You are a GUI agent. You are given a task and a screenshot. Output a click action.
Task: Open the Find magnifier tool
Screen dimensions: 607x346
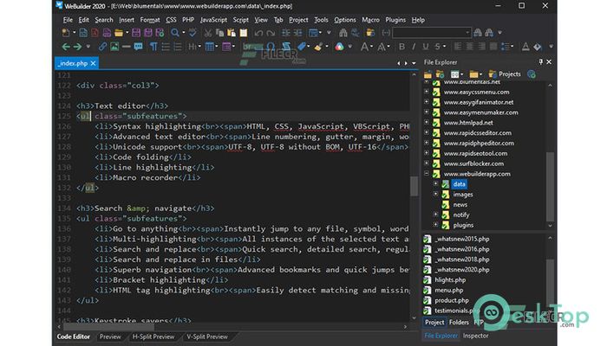click(x=175, y=33)
